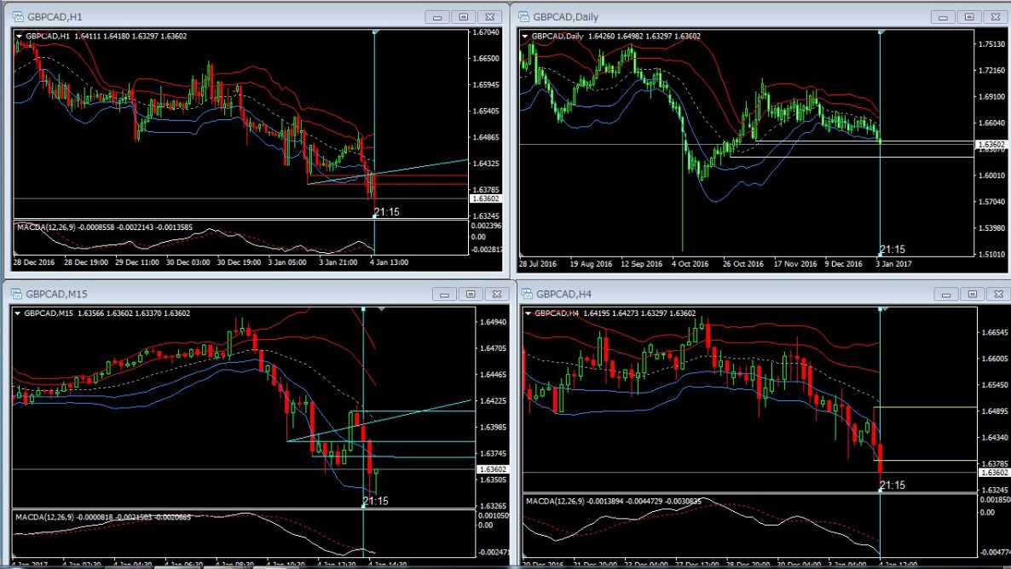Viewport: 1011px width, 569px height.
Task: Maximize the GBPCAD,H4 chart window
Action: pyautogui.click(x=969, y=294)
